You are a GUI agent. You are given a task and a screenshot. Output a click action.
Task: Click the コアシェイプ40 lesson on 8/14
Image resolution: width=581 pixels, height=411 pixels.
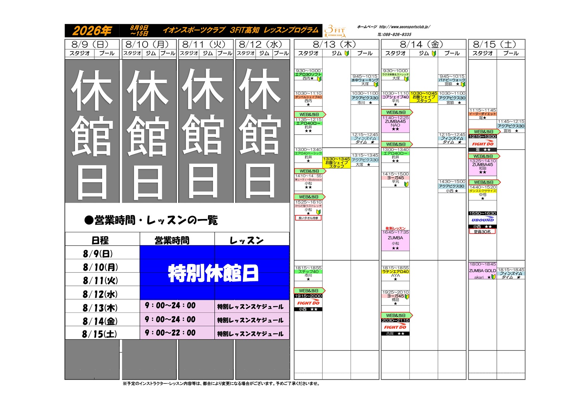(395, 97)
